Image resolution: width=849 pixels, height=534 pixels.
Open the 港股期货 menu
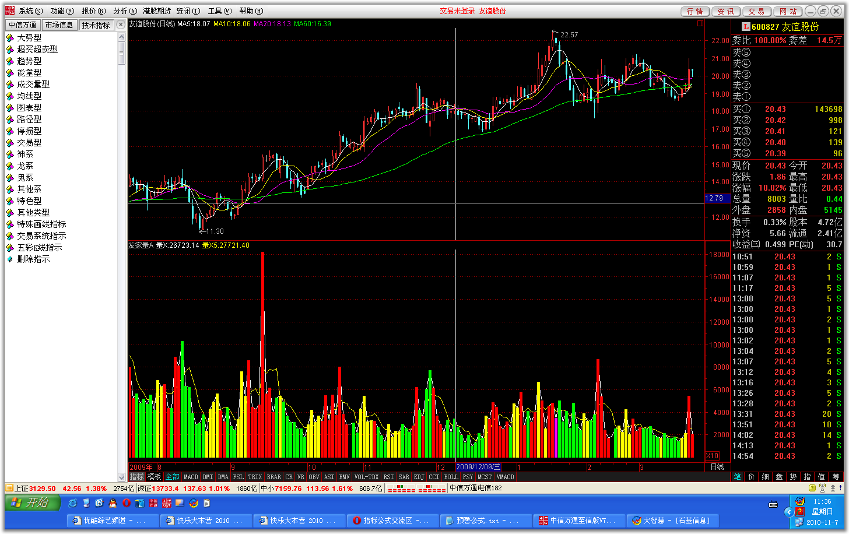click(x=157, y=11)
